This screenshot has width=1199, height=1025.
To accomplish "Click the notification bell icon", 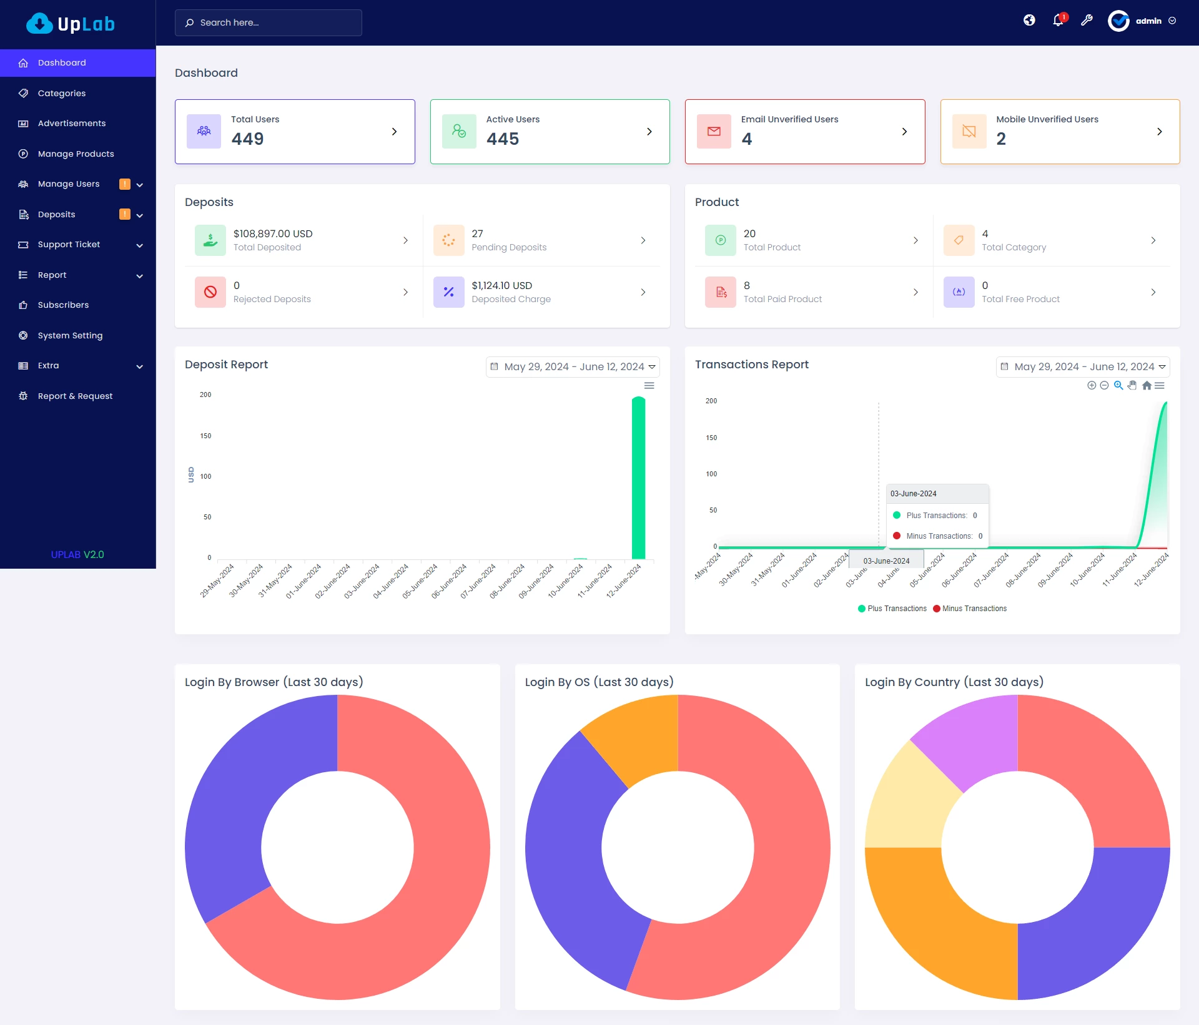I will click(x=1058, y=21).
